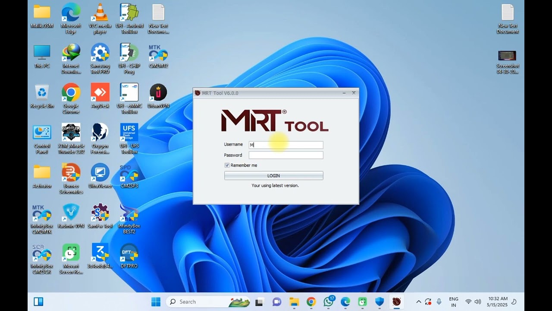
Task: Click the microphone tray icon
Action: pos(439,301)
